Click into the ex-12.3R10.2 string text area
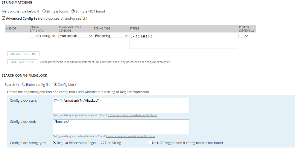Image resolution: width=298 pixels, height=152 pixels. click(183, 41)
